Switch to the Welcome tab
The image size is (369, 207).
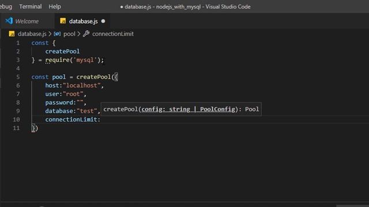(27, 21)
